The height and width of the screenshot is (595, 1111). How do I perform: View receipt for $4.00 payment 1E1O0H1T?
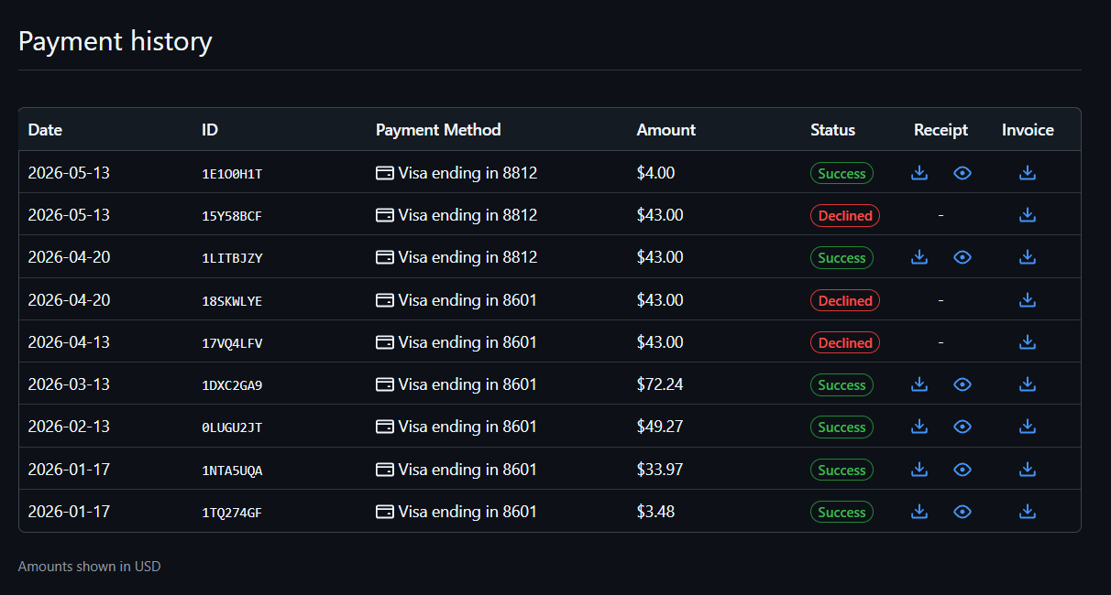pyautogui.click(x=962, y=172)
